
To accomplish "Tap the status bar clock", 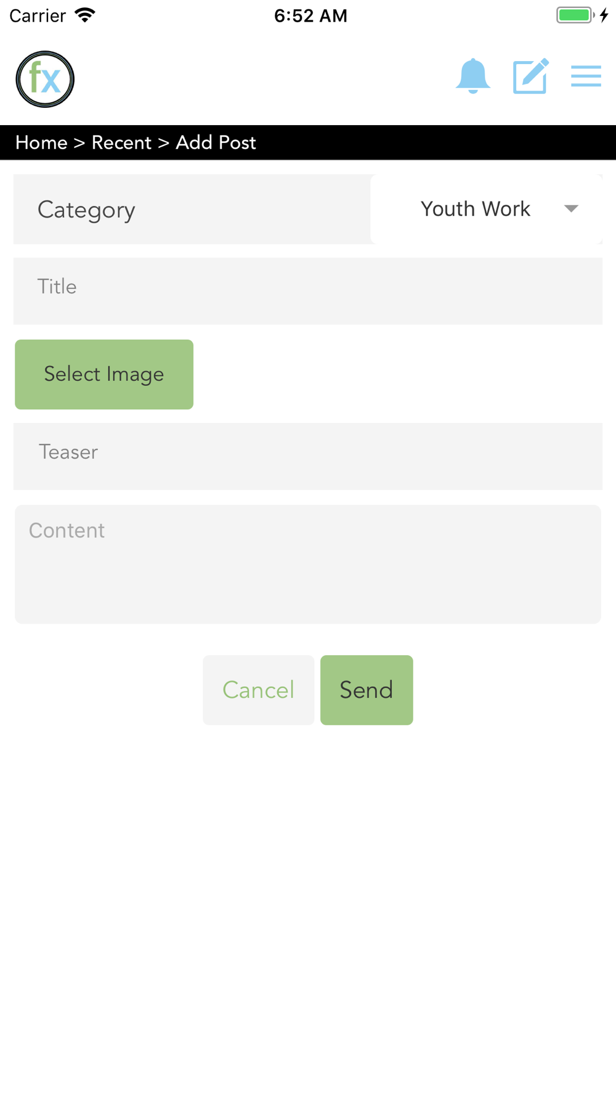I will pos(310,16).
